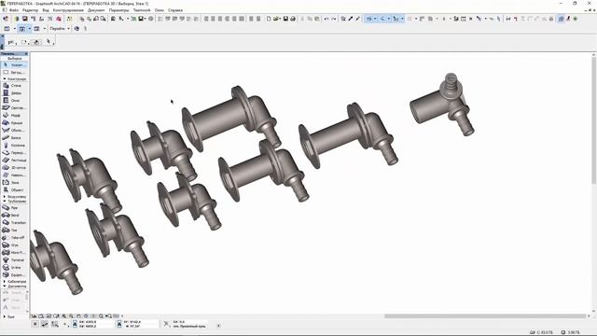Select the Column (Колонна) tool
Viewport: 597px width, 336px height.
click(x=14, y=146)
